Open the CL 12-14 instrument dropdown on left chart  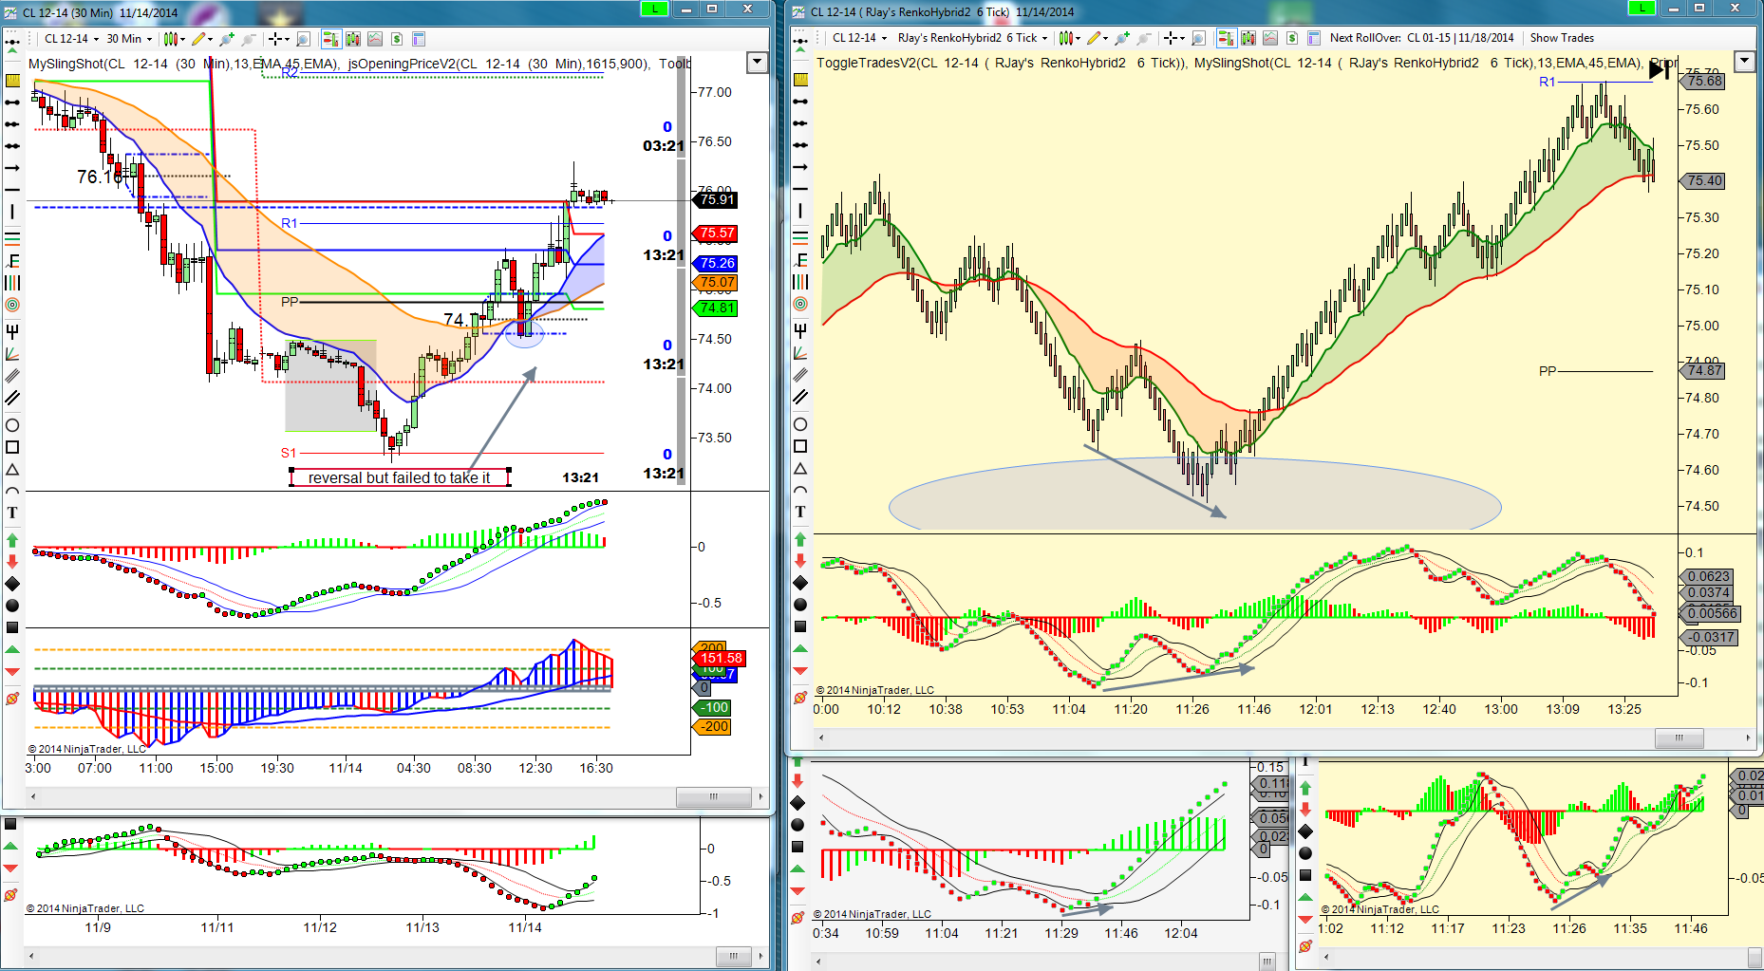[x=71, y=39]
